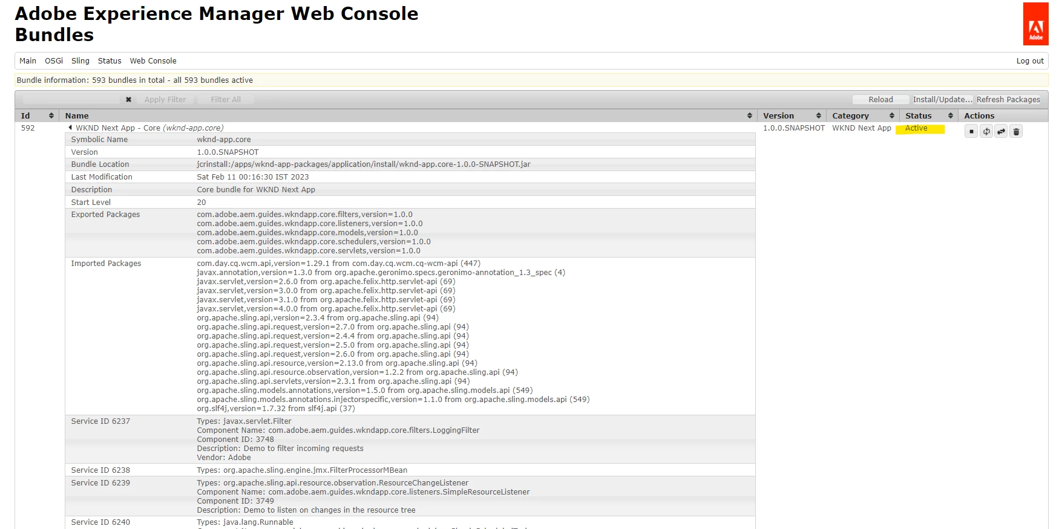This screenshot has width=1062, height=529.
Task: Open the Web Console menu
Action: pos(153,61)
